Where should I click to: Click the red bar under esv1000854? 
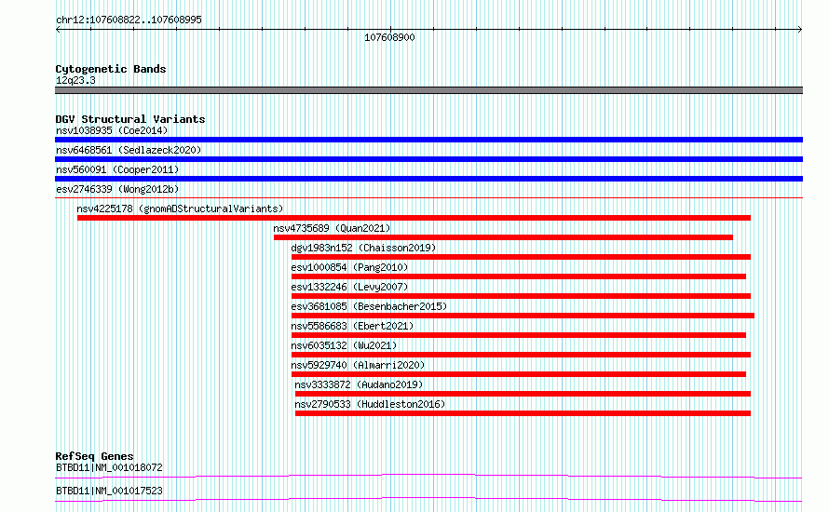[x=519, y=276]
